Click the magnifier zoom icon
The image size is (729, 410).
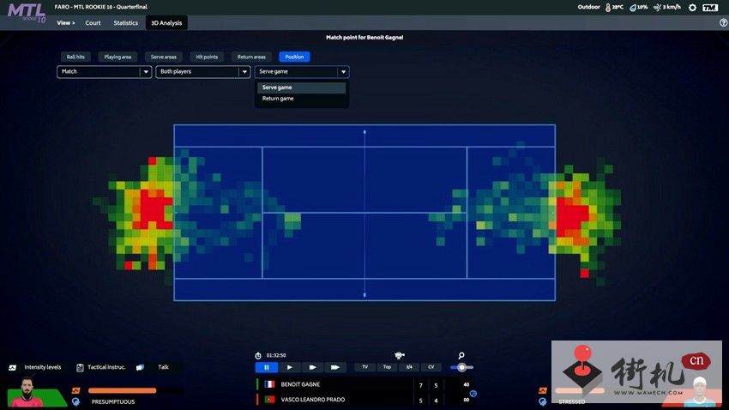[x=461, y=356]
